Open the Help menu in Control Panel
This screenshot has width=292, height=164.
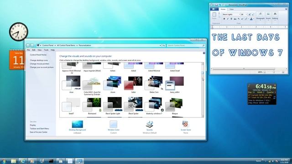(53, 50)
